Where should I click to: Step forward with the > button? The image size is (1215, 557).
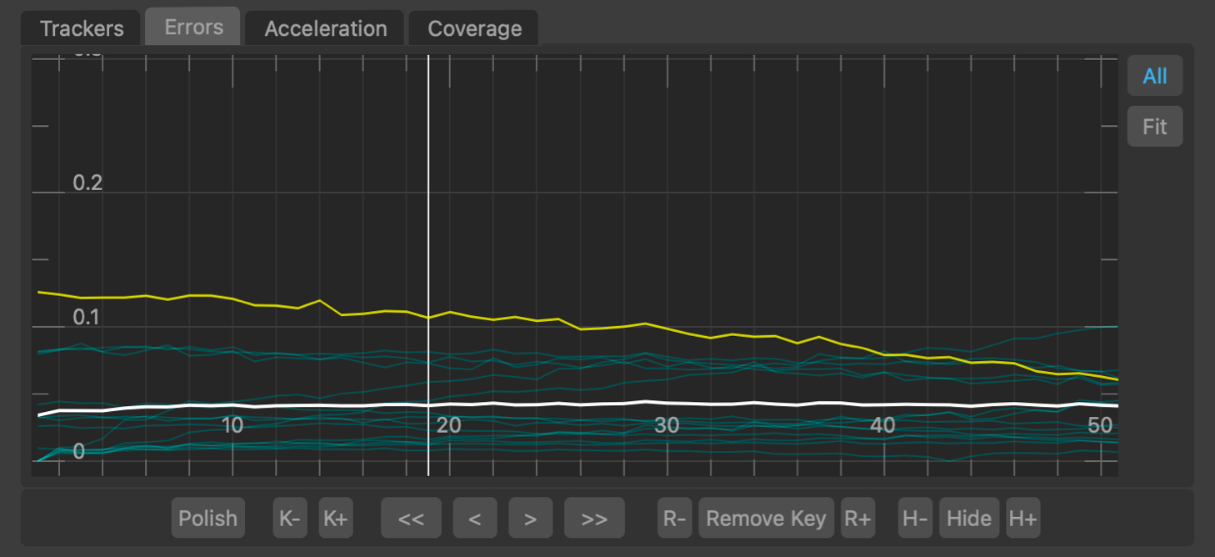pyautogui.click(x=530, y=518)
